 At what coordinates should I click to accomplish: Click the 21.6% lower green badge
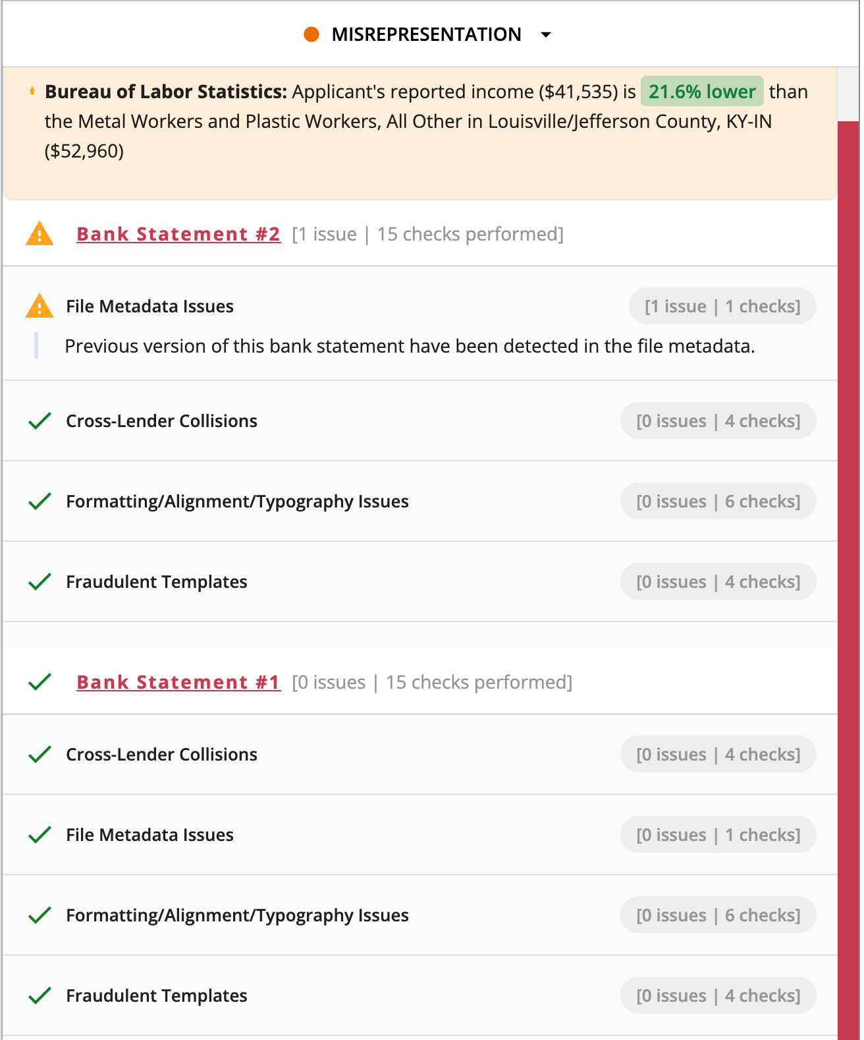702,92
